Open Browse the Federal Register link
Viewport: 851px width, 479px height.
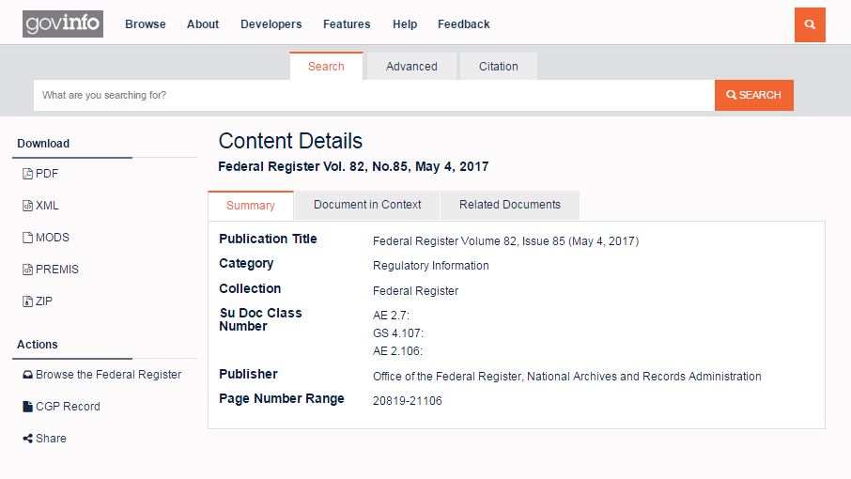pyautogui.click(x=108, y=375)
